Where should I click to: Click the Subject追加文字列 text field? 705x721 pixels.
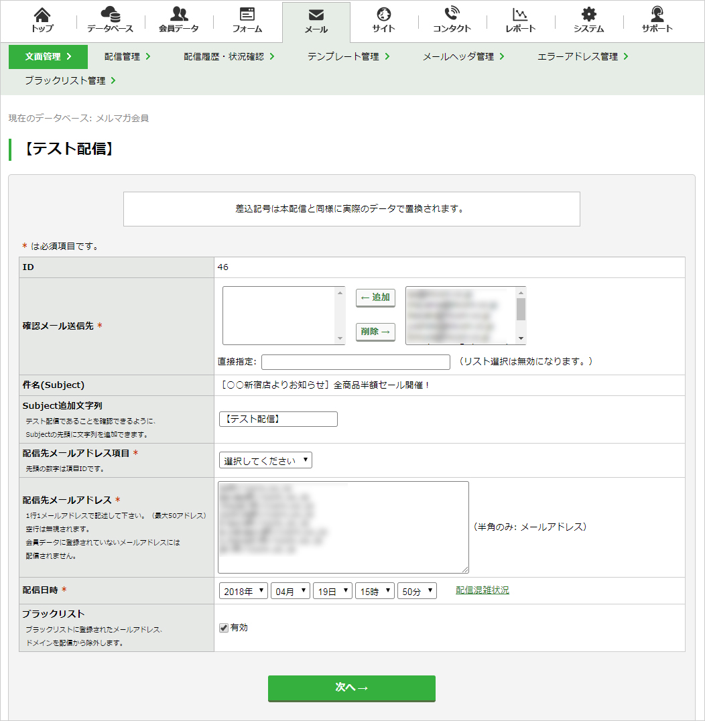click(278, 419)
